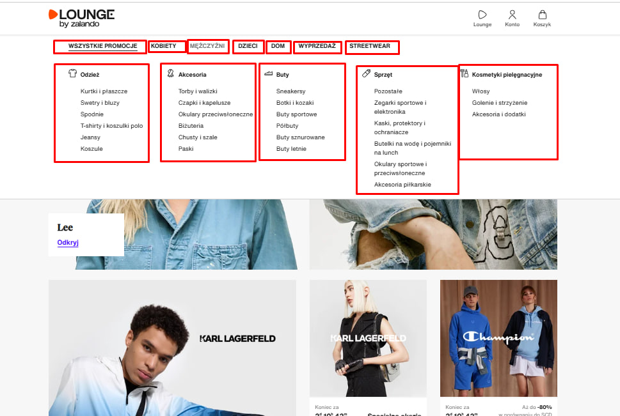Viewport: 620px width, 416px height.
Task: Open Karl Lagerfeld women's black dress campaign
Action: [x=368, y=338]
